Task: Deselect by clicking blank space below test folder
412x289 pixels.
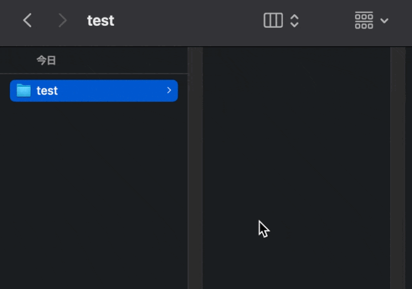Action: (x=94, y=194)
